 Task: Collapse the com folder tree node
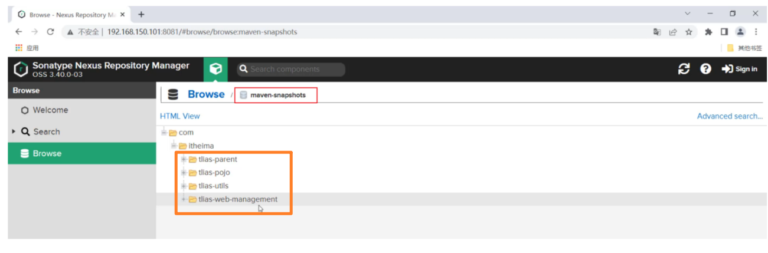164,133
